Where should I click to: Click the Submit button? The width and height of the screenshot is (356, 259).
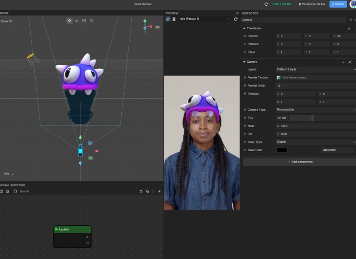(338, 4)
